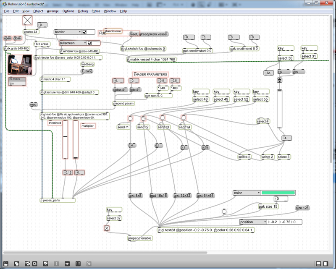Click the green color swatch
Screen dimensions: 336x269
pos(278,193)
